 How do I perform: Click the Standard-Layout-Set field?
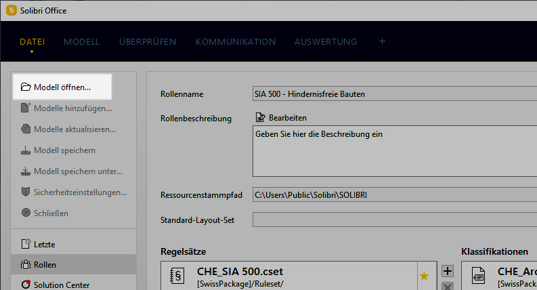coord(395,220)
